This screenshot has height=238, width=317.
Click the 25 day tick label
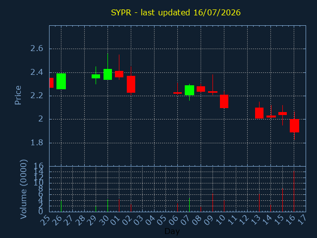point(45,220)
